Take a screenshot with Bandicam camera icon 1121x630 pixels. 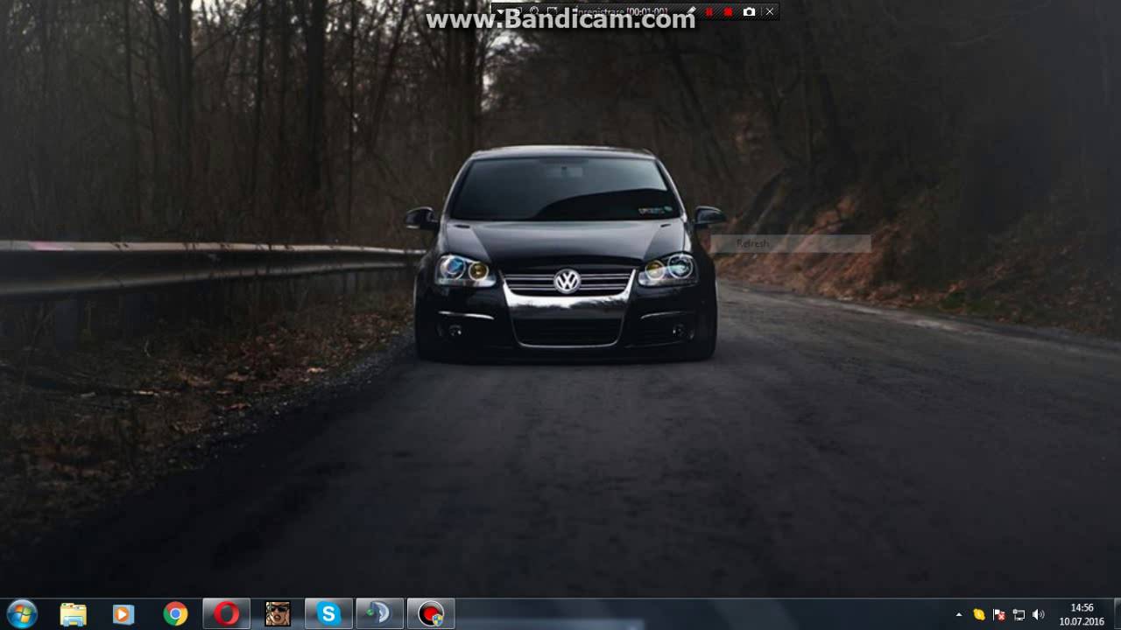pos(749,12)
